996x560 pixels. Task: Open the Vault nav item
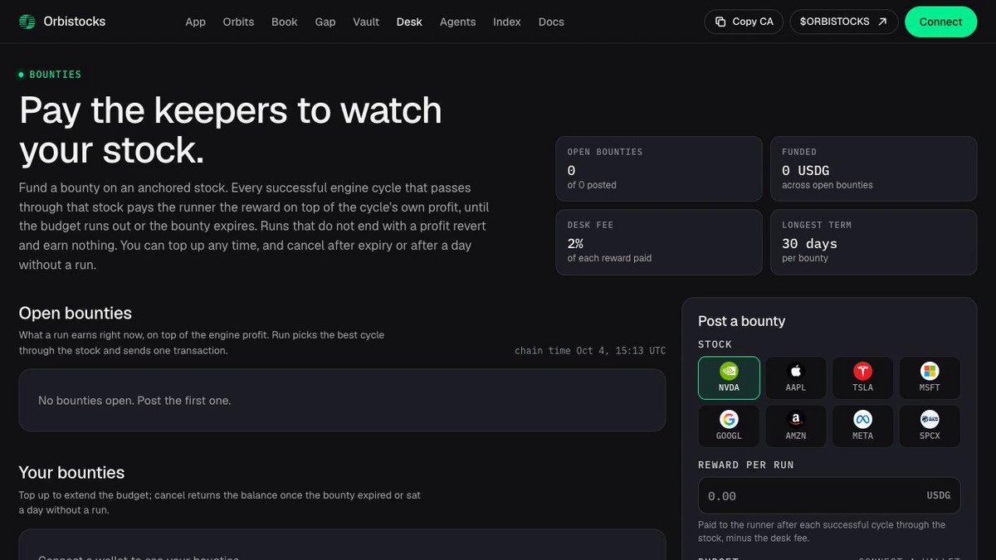(x=366, y=22)
